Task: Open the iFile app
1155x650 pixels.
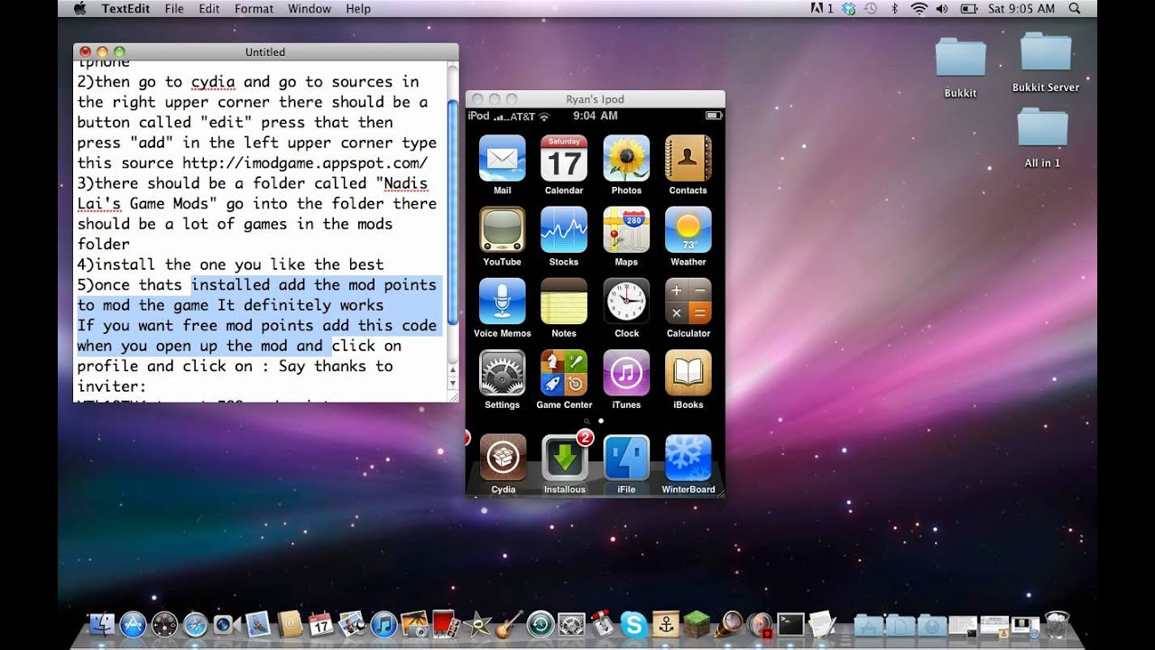Action: (626, 458)
